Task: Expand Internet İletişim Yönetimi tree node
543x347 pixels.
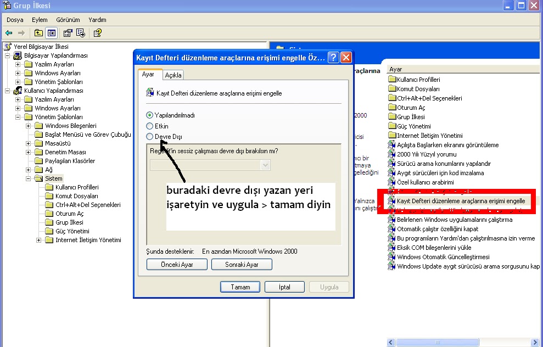Action: click(39, 240)
